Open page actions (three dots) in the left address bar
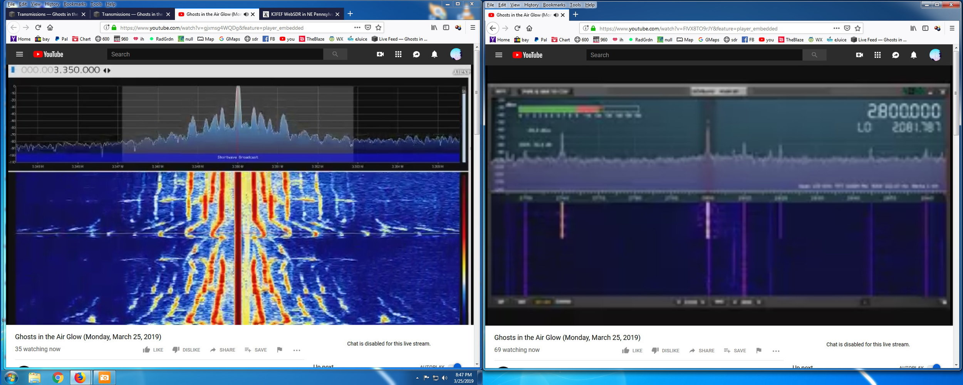963x385 pixels. [x=357, y=27]
